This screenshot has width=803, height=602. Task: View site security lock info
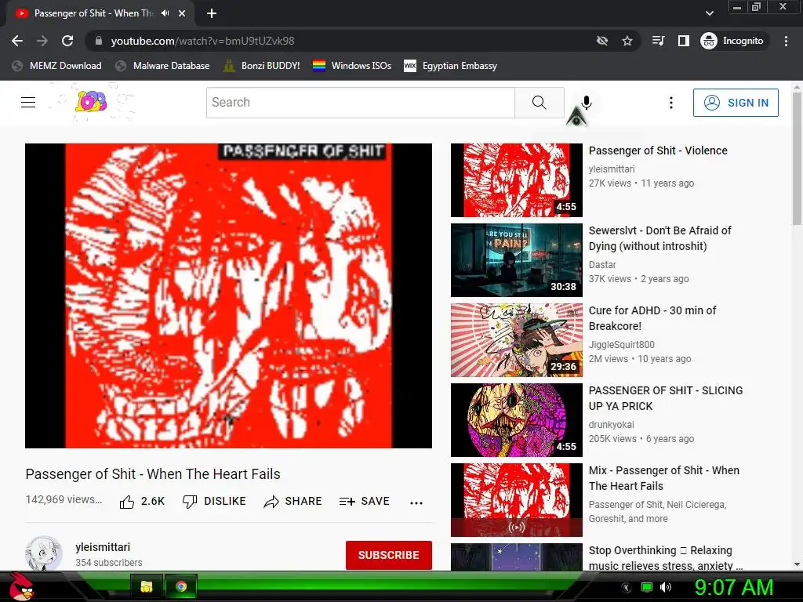tap(99, 41)
